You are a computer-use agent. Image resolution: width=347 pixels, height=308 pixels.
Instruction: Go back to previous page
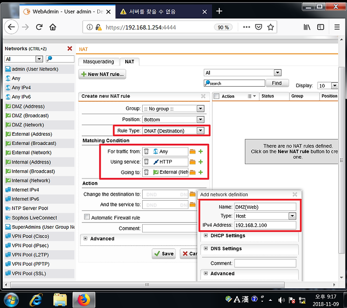tap(11, 27)
